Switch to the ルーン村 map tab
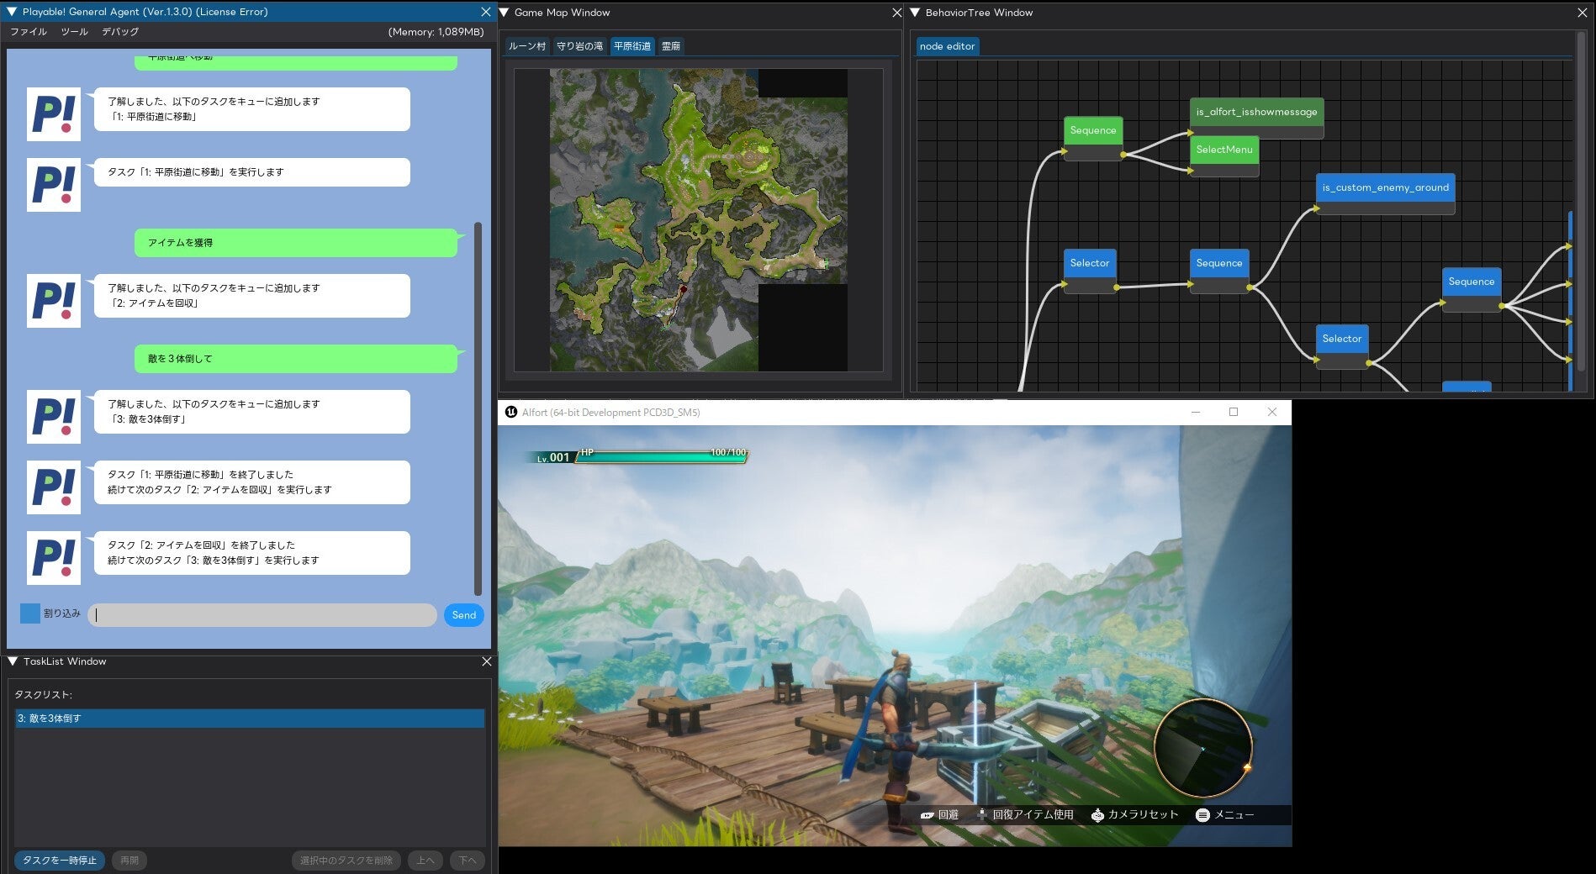This screenshot has height=874, width=1596. (x=527, y=46)
